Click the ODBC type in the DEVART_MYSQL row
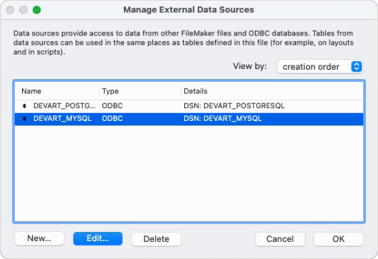378x259 pixels. (112, 119)
